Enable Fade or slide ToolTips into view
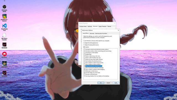The width and height of the screenshot is (177, 100). (x=85, y=58)
